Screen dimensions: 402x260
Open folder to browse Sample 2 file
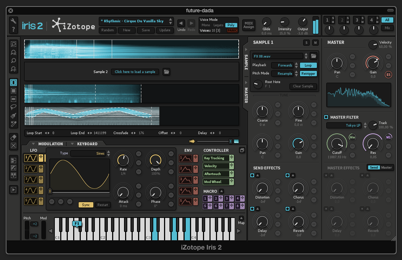coord(167,72)
